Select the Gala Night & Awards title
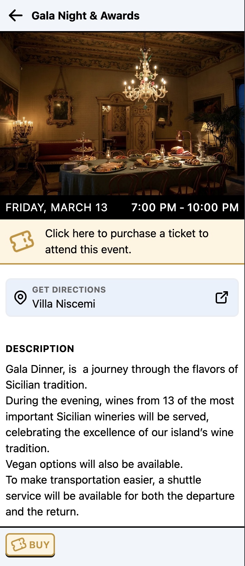245x566 pixels. tap(85, 16)
